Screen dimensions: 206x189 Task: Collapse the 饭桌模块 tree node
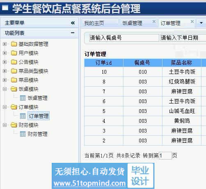tap(5, 89)
